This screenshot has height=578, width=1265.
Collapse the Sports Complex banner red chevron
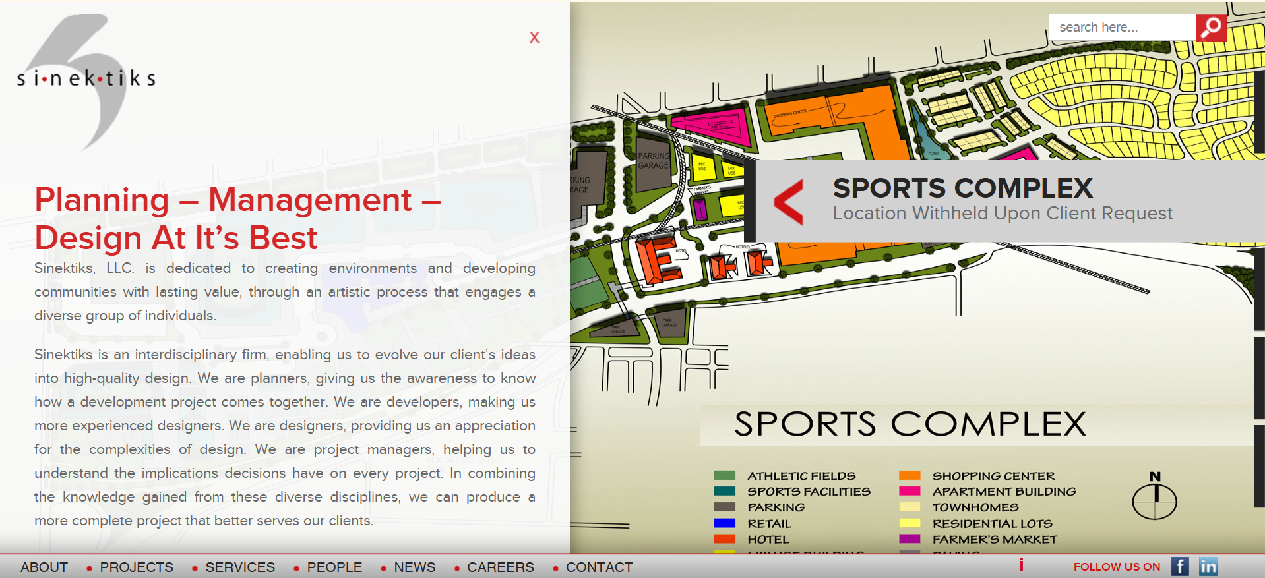click(x=789, y=202)
